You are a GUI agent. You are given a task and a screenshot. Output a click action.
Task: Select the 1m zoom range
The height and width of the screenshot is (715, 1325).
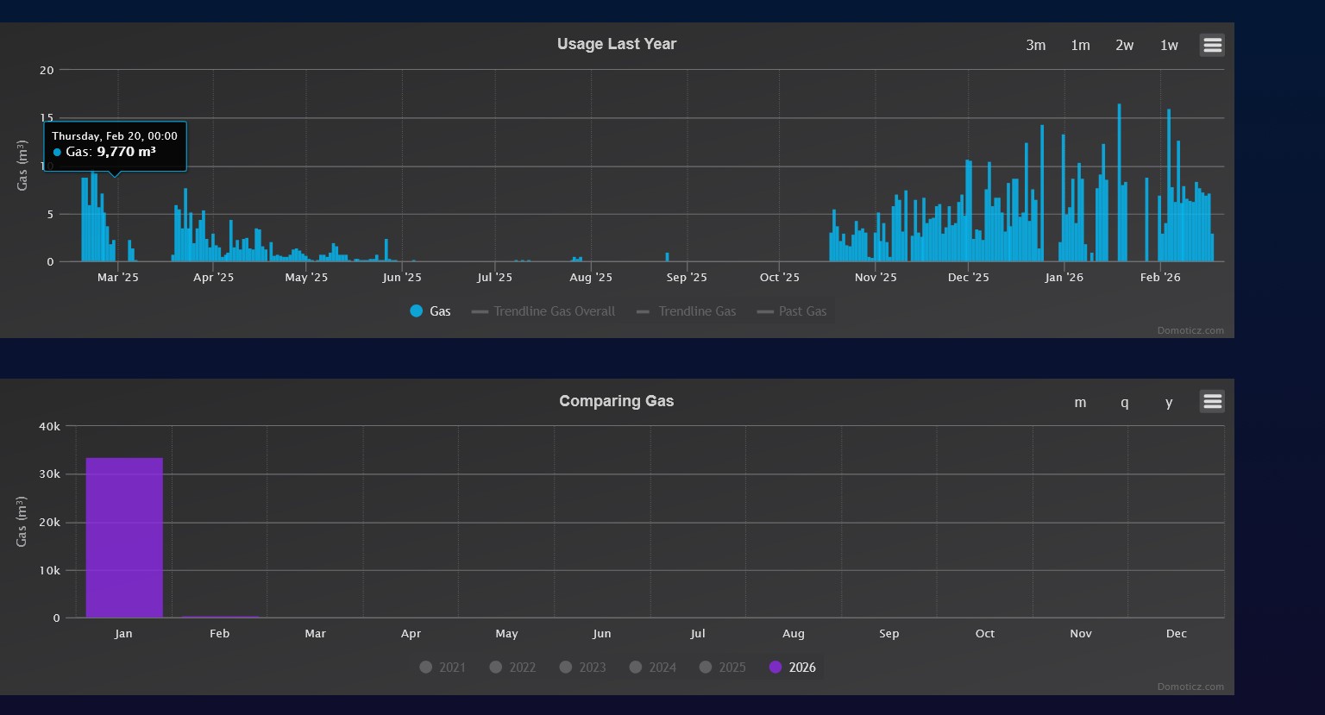pos(1080,46)
